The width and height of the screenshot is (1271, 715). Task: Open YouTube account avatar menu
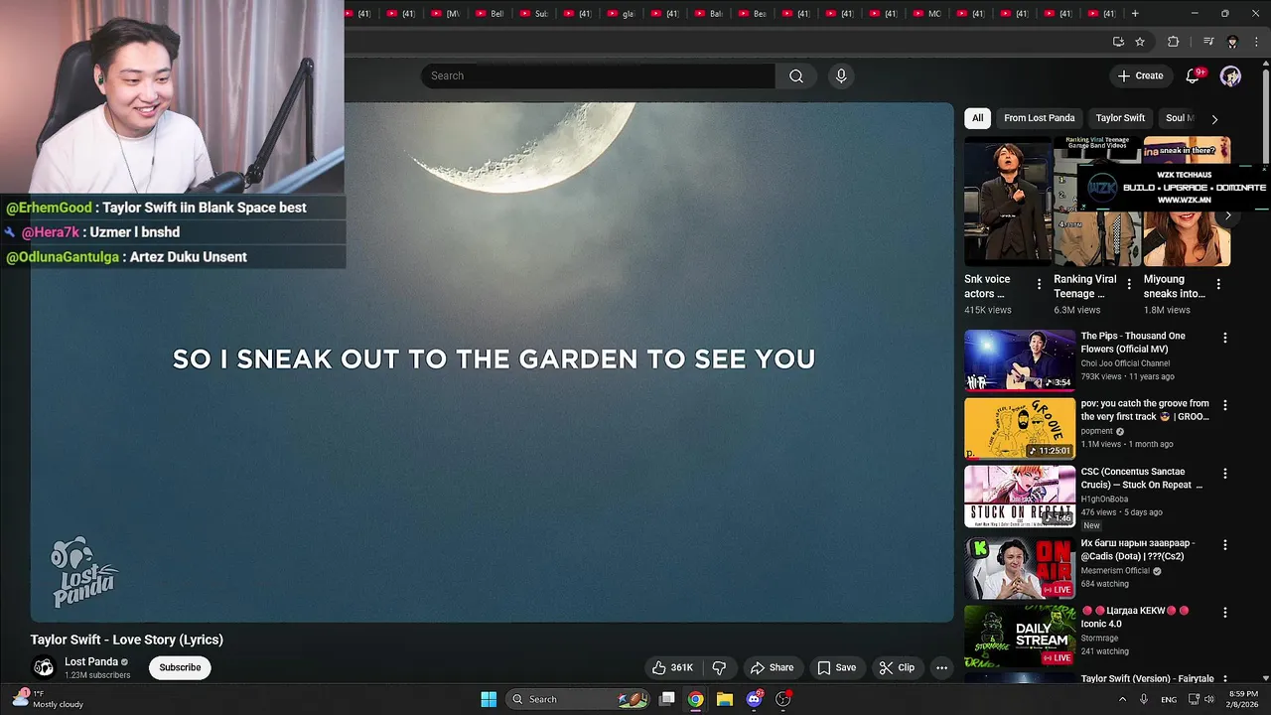(1230, 75)
